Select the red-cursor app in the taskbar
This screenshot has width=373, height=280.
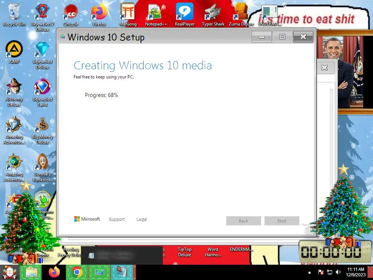tap(122, 272)
